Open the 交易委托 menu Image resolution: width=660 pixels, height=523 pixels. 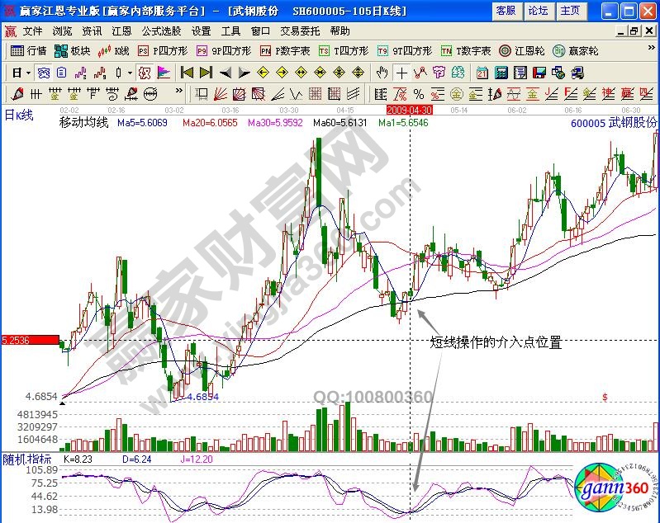pos(300,31)
